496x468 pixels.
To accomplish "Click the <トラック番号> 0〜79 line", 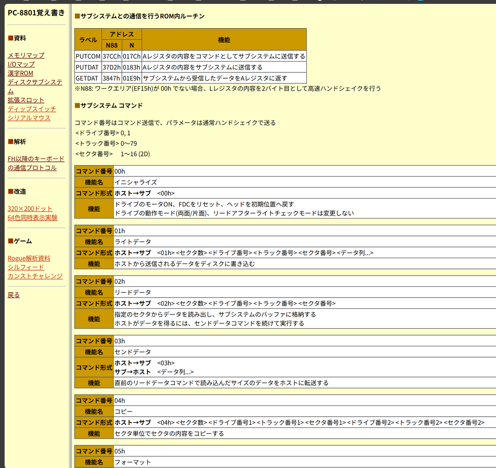I will tap(106, 143).
